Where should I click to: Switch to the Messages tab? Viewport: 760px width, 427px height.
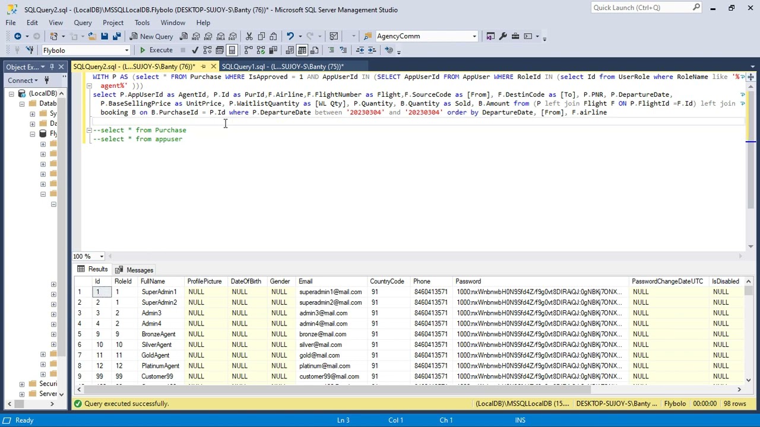point(136,270)
